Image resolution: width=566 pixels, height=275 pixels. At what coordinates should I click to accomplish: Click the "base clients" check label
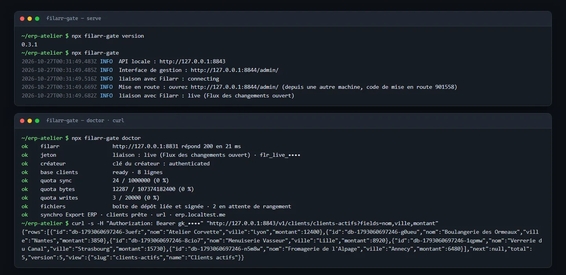point(59,172)
